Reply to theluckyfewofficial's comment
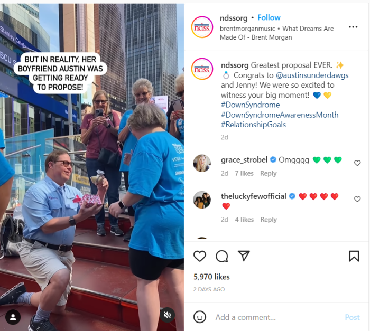The image size is (370, 331). point(269,220)
